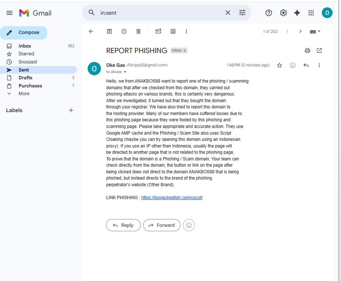The width and height of the screenshot is (341, 281).
Task: Open the email in a new window
Action: tap(319, 51)
